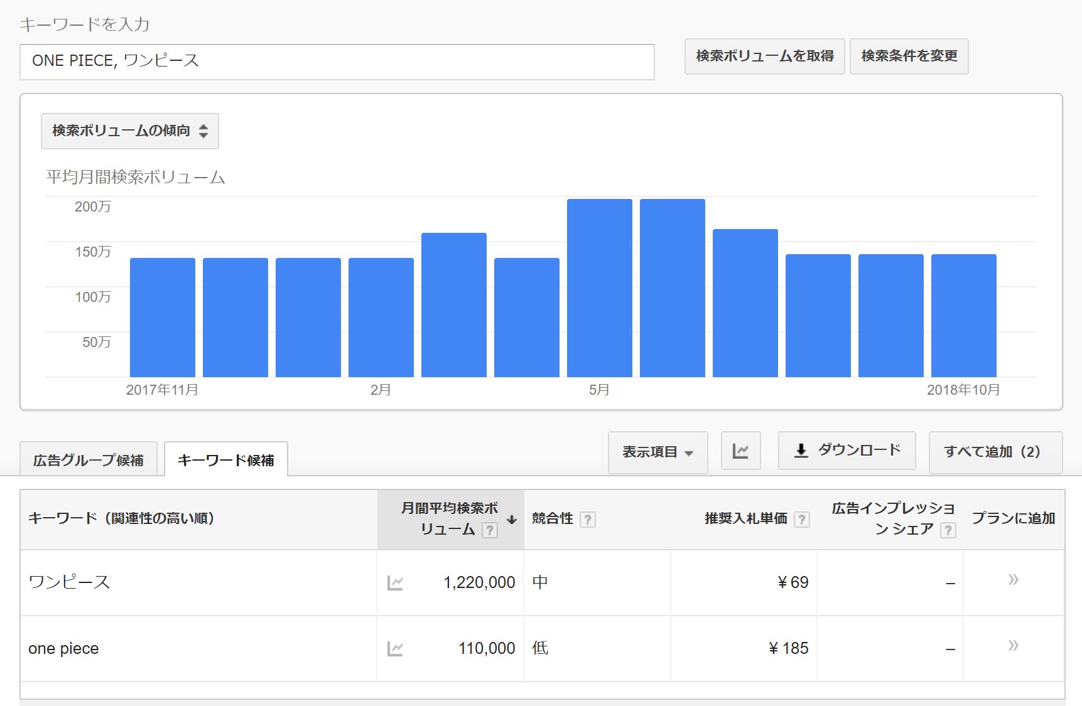Click trend chart icon in ワンピース row
The image size is (1082, 706).
(x=395, y=583)
